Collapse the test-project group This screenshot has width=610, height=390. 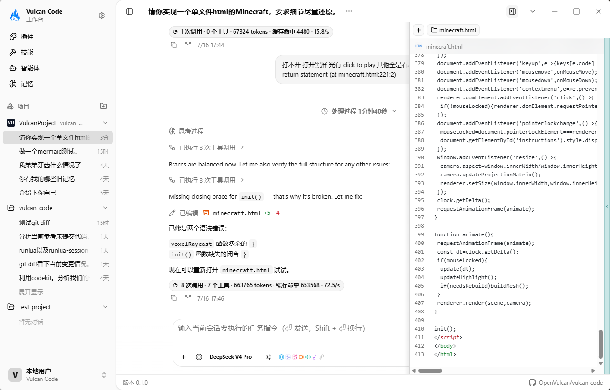tap(105, 307)
